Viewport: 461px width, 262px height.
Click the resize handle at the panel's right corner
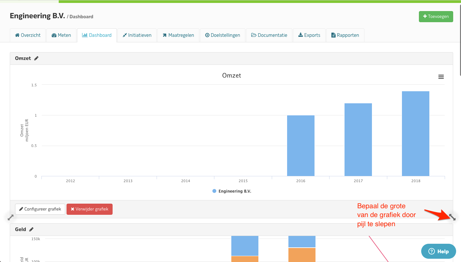coord(452,217)
